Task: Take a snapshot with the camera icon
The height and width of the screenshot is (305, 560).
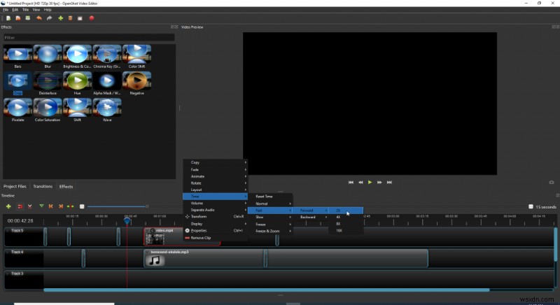Action: (x=552, y=183)
